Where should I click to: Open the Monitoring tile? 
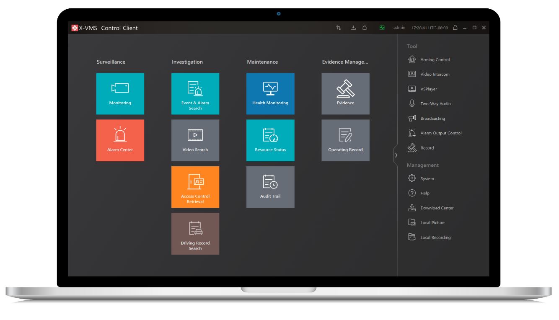pos(120,93)
